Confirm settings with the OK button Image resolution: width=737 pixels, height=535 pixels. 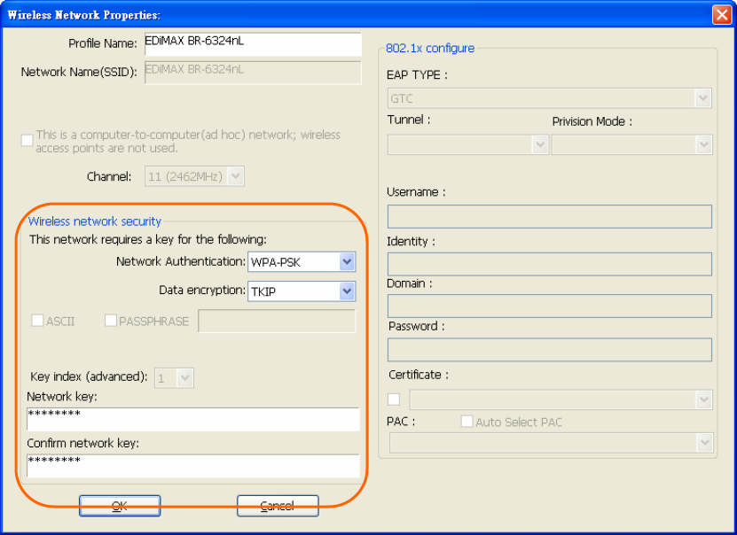coord(120,506)
